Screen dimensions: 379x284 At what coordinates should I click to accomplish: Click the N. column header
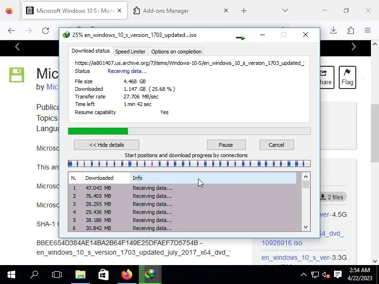[x=75, y=178]
